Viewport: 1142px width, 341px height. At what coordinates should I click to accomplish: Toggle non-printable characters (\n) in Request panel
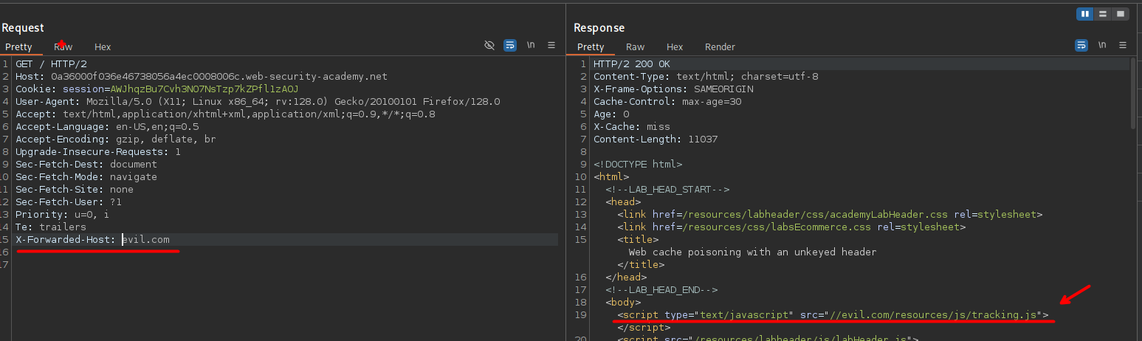[x=531, y=45]
